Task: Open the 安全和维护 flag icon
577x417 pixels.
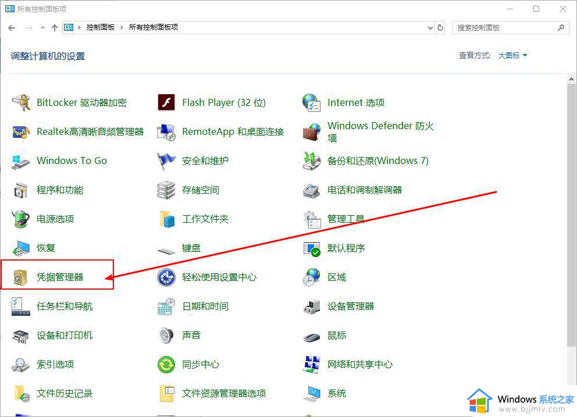Action: pyautogui.click(x=166, y=161)
